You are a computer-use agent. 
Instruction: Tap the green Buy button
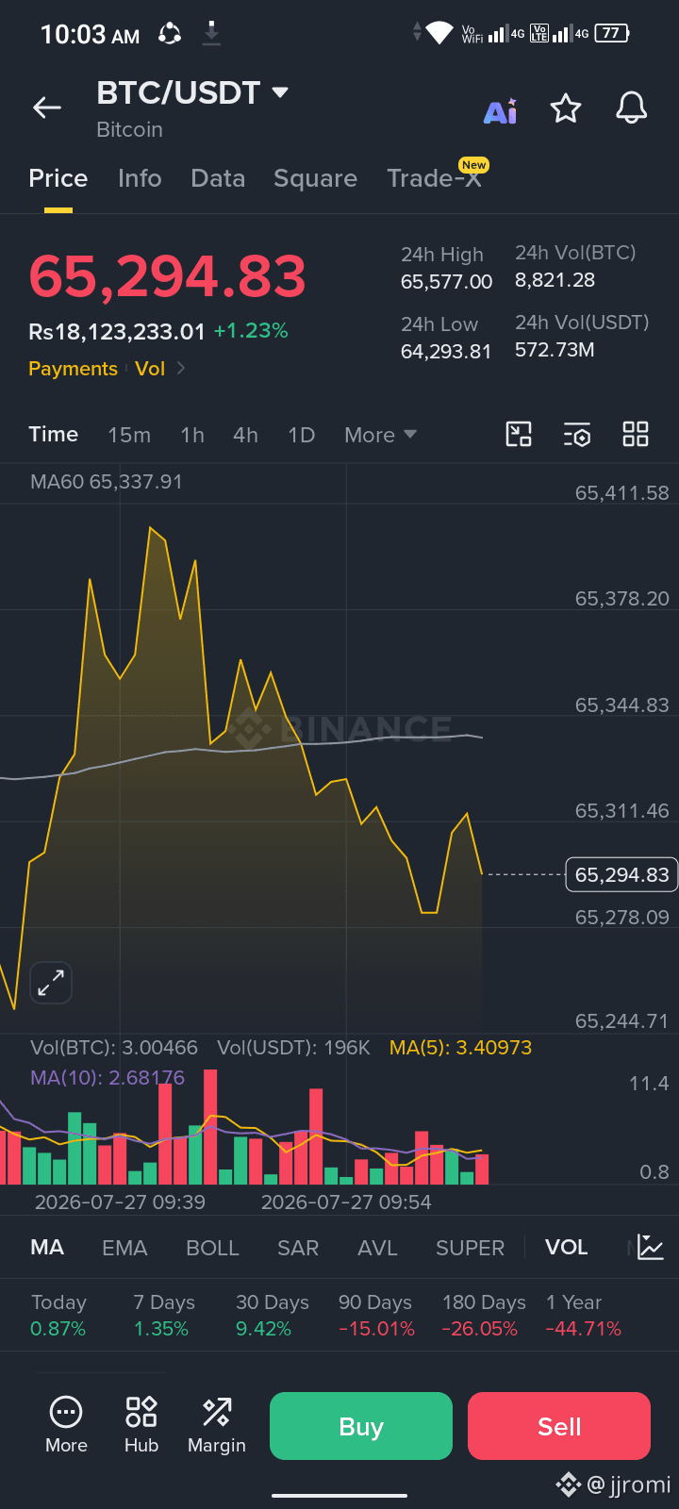(361, 1426)
